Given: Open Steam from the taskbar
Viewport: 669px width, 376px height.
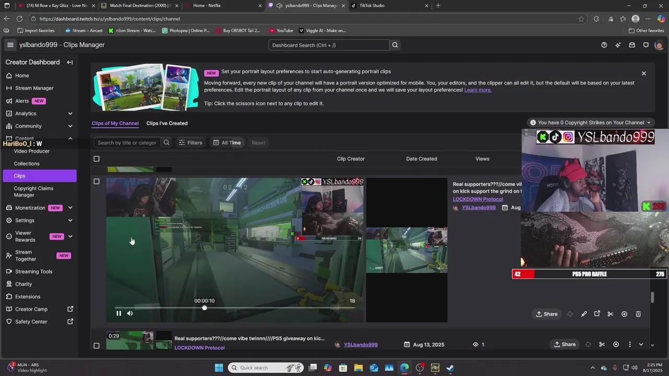Looking at the screenshot, I should coord(450,368).
